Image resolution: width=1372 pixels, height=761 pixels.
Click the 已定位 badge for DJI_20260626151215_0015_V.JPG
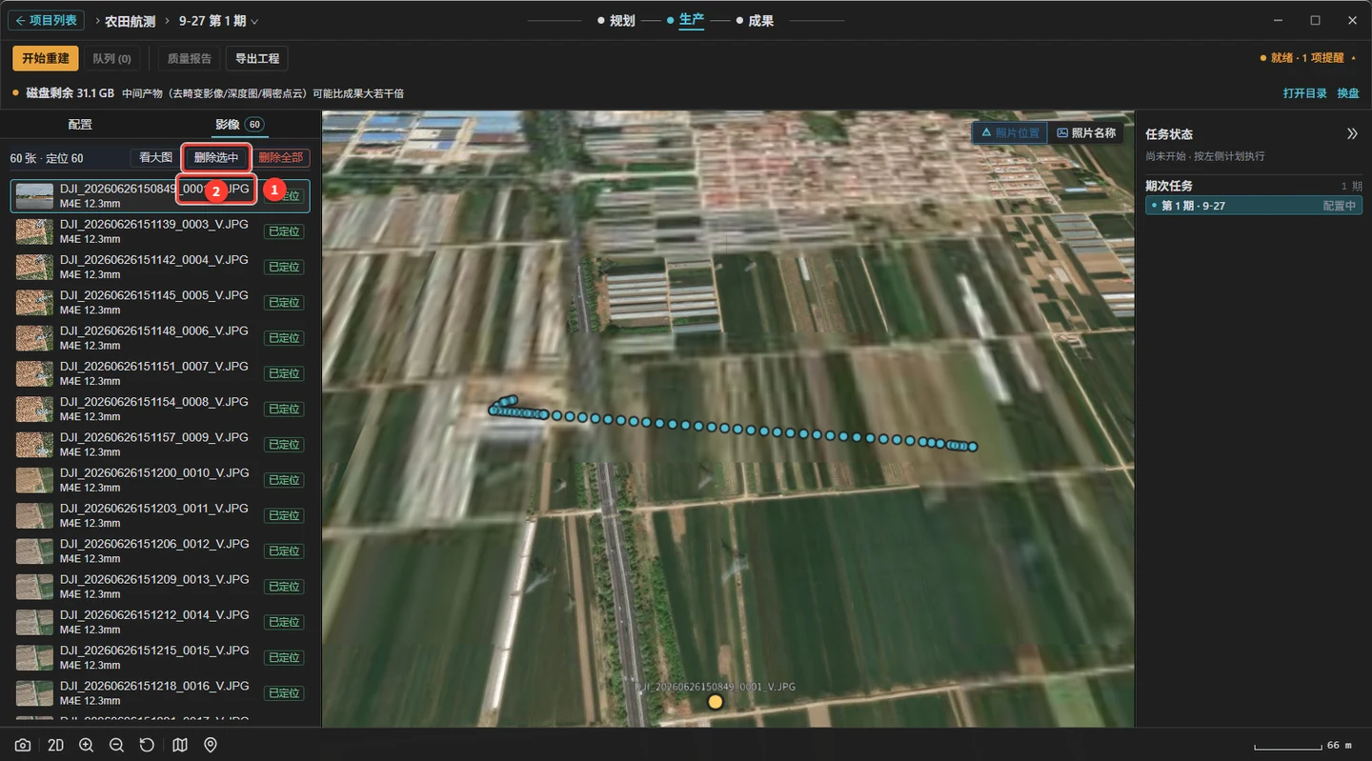284,658
